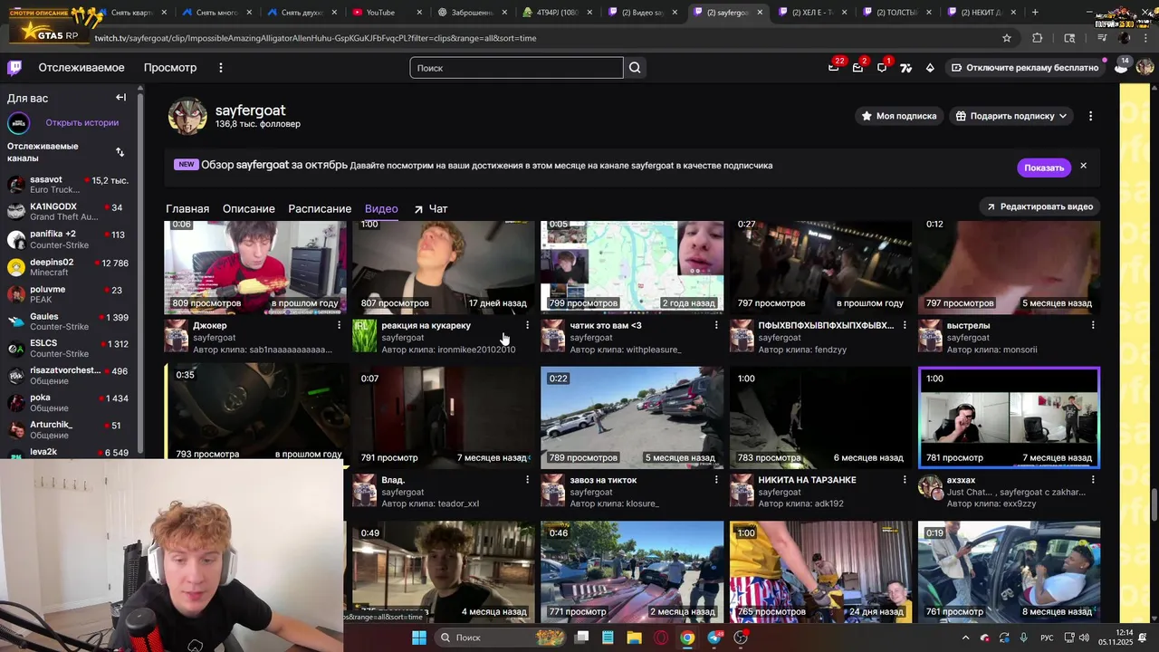
Task: Open options for Влад clip
Action: 528,480
